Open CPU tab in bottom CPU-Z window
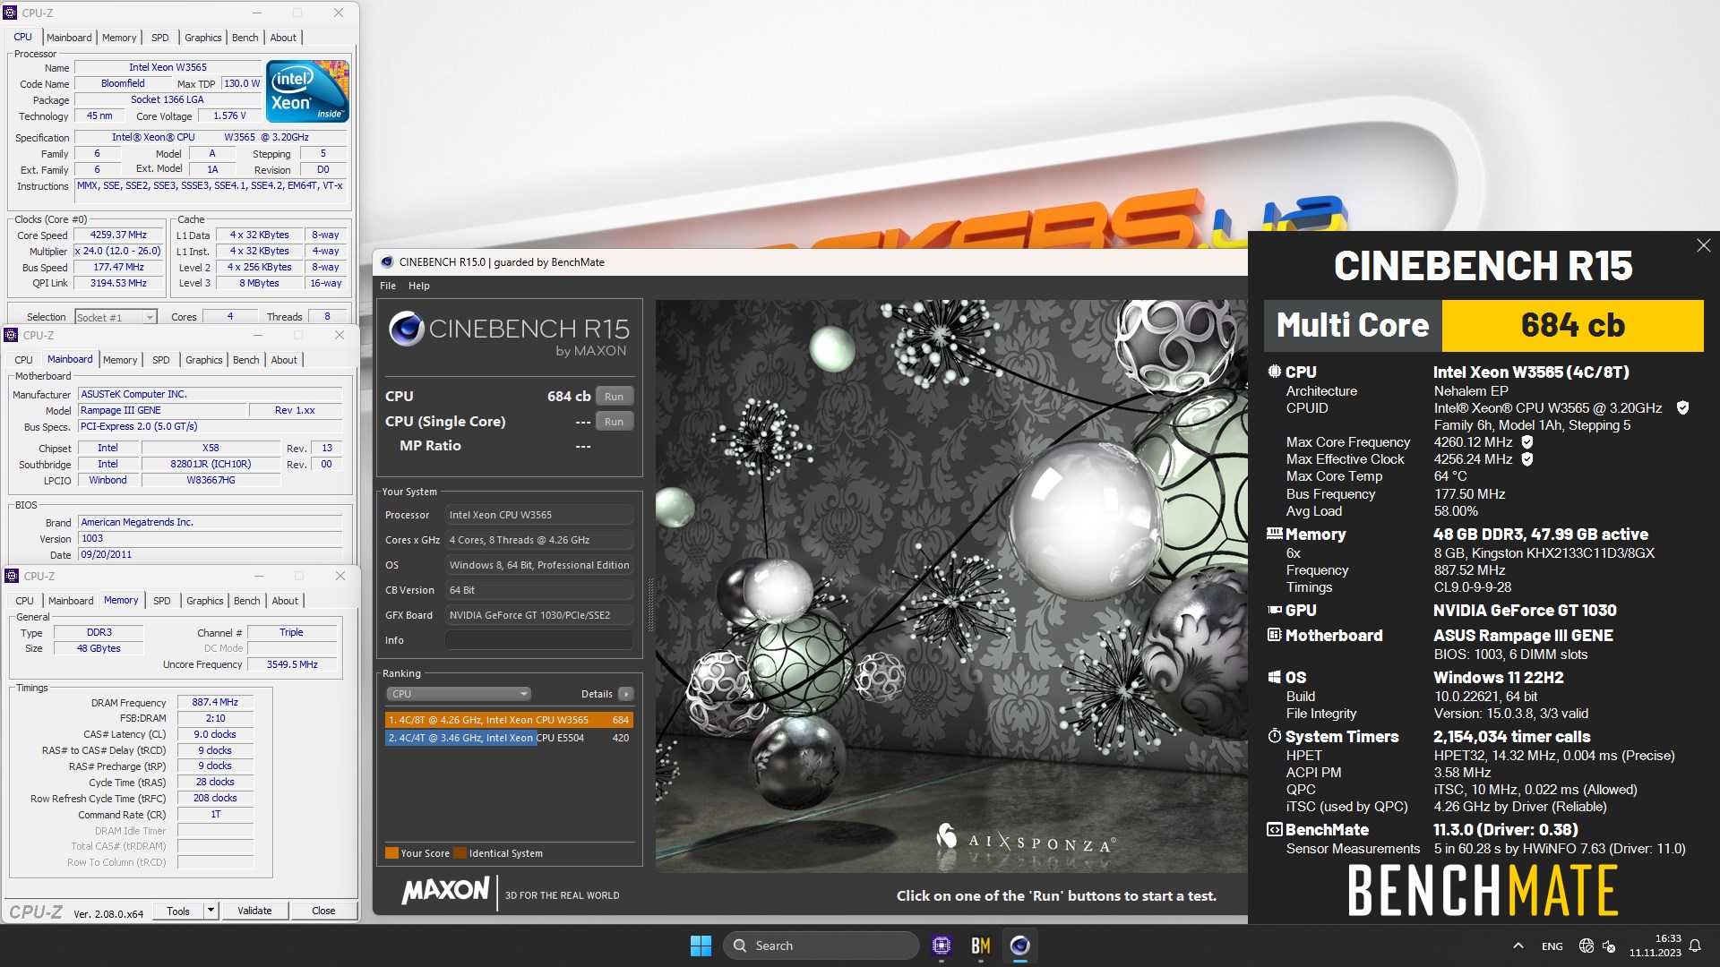Screen dimensions: 1720x967 tap(24, 601)
